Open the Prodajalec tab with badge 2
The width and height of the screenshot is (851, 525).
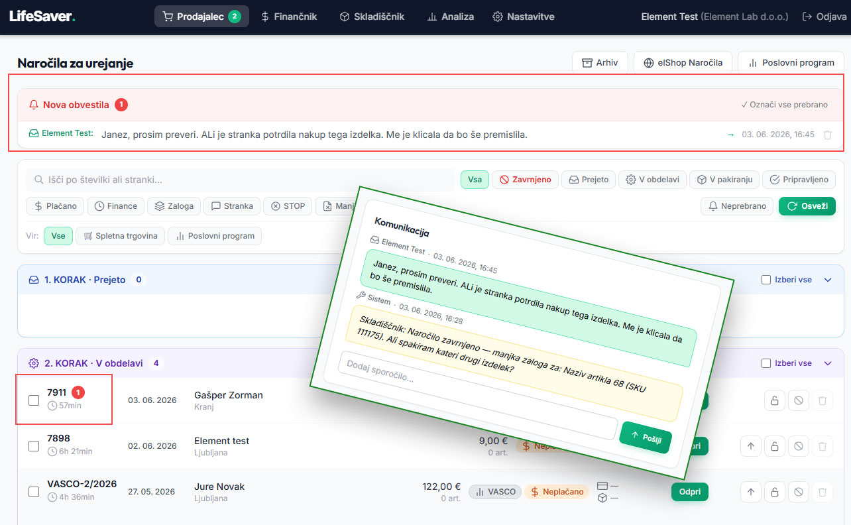tap(201, 17)
